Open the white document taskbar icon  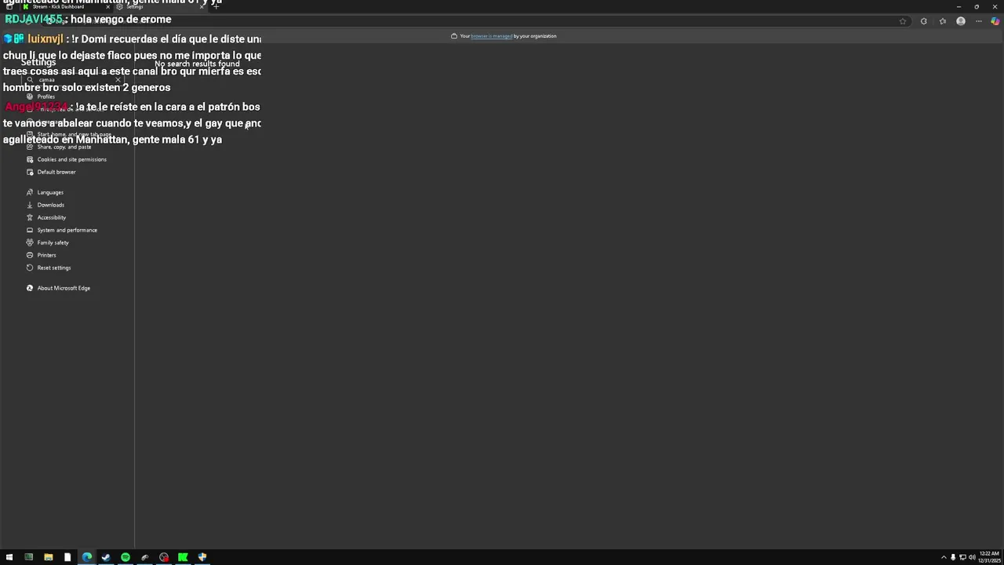[67, 557]
